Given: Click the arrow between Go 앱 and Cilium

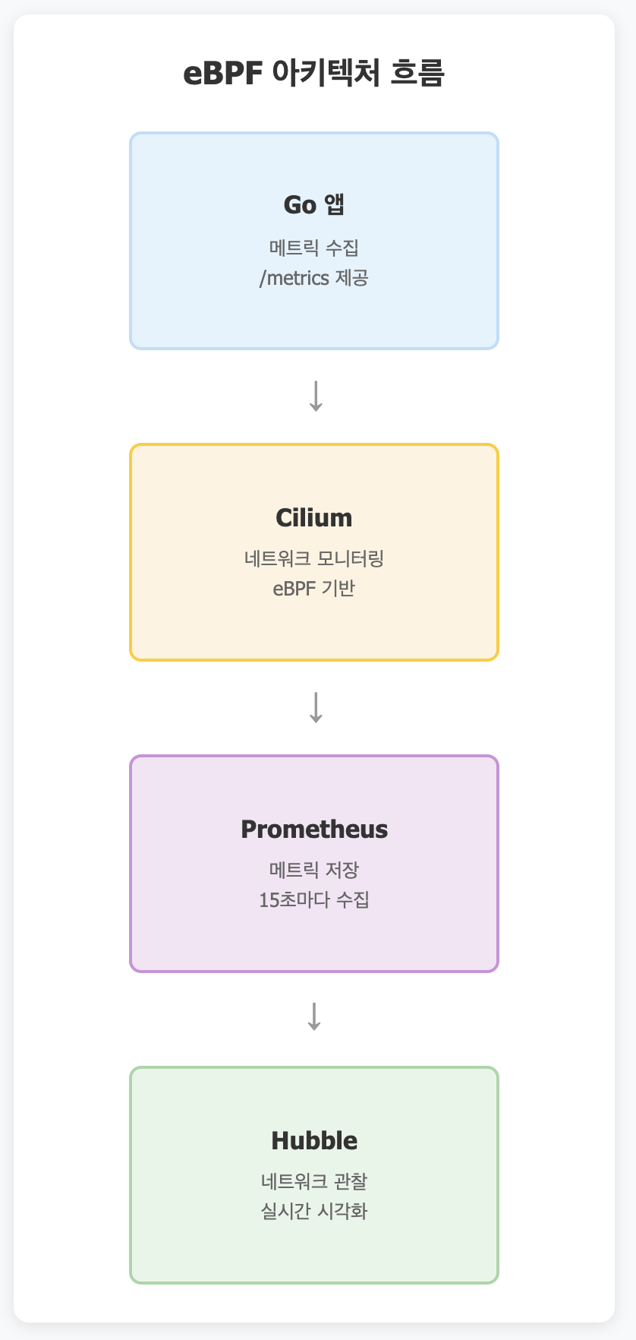Looking at the screenshot, I should point(316,397).
